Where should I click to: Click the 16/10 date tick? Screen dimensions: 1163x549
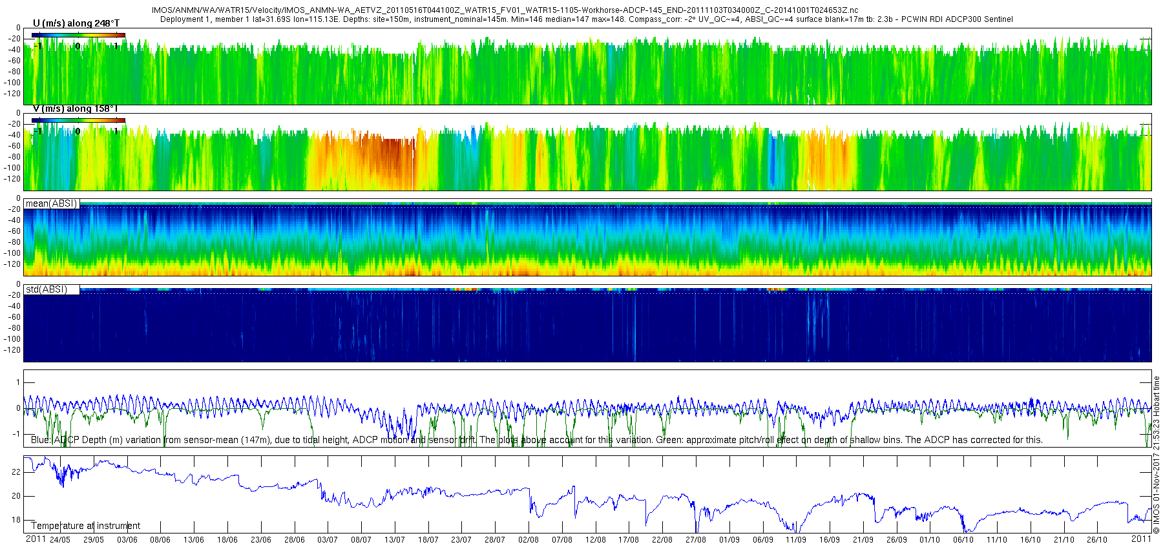[x=1031, y=540]
